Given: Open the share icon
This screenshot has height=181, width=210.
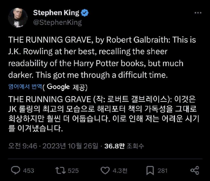Looking at the screenshot, I should pos(195,170).
